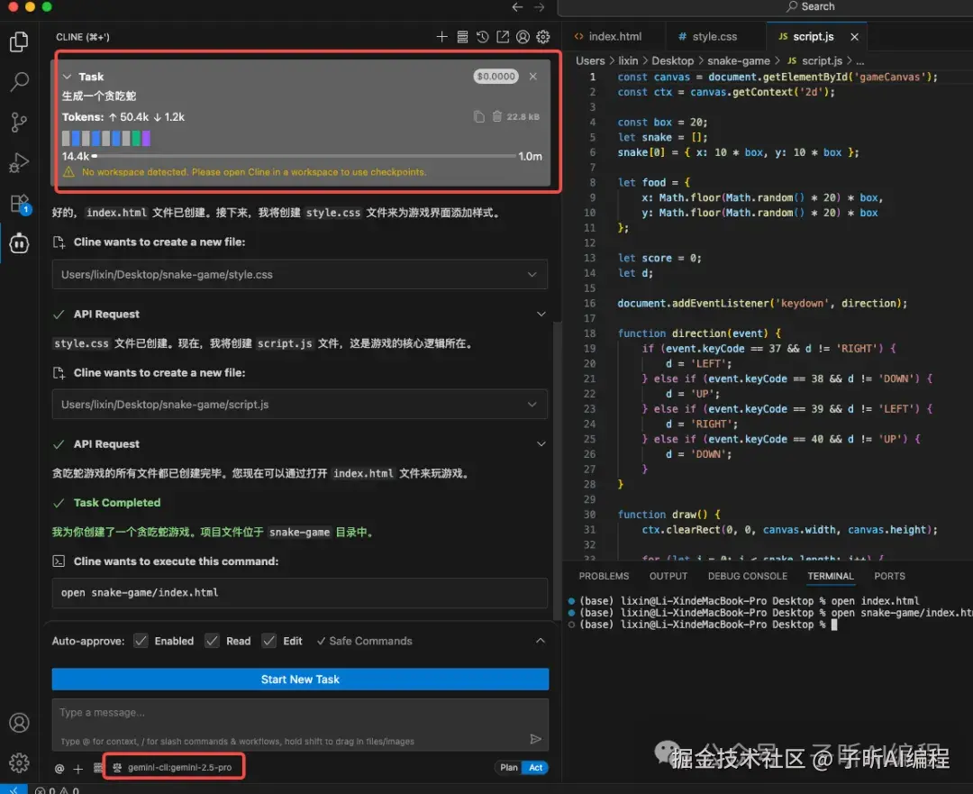Open Cline MCP servers icon
This screenshot has height=794, width=973.
coord(462,37)
